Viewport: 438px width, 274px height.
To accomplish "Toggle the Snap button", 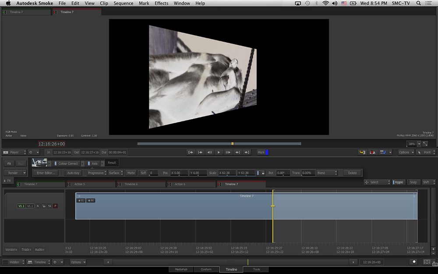I will (413, 182).
